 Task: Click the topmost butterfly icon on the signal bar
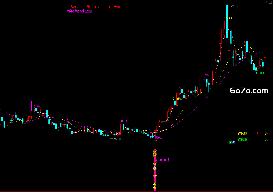click(155, 151)
